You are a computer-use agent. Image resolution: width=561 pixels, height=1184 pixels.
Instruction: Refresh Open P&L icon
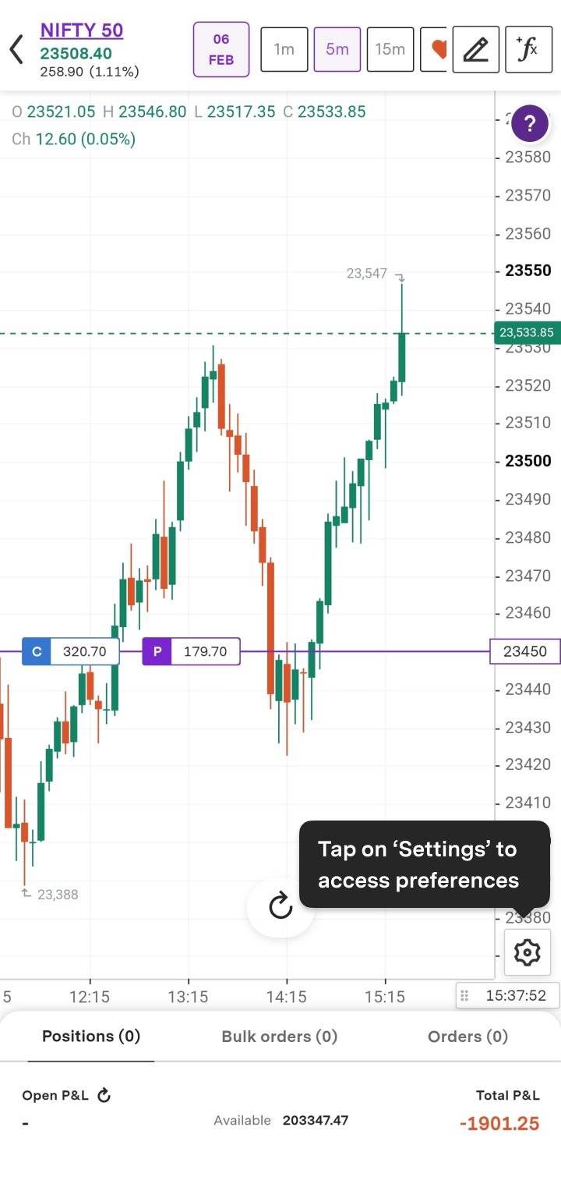tap(104, 1096)
